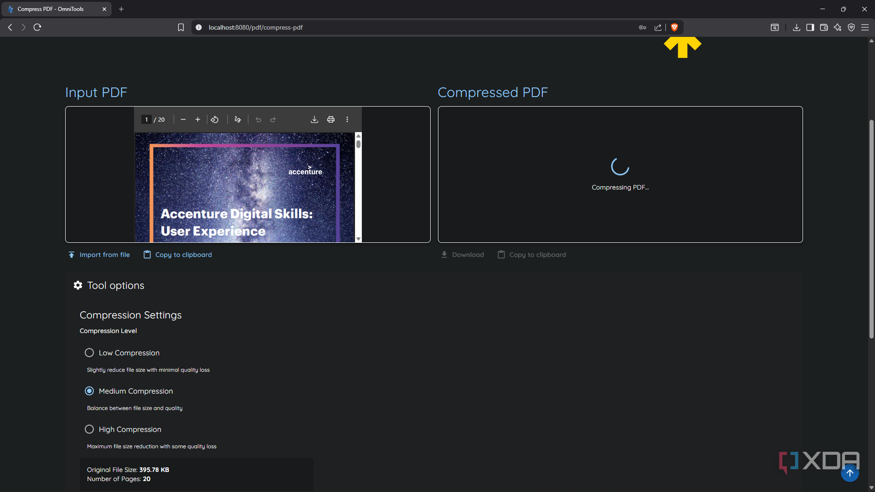Click the scroll-to-top arrow button

tap(850, 473)
